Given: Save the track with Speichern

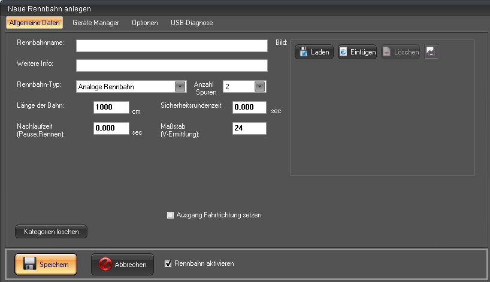Looking at the screenshot, I should click(x=46, y=264).
